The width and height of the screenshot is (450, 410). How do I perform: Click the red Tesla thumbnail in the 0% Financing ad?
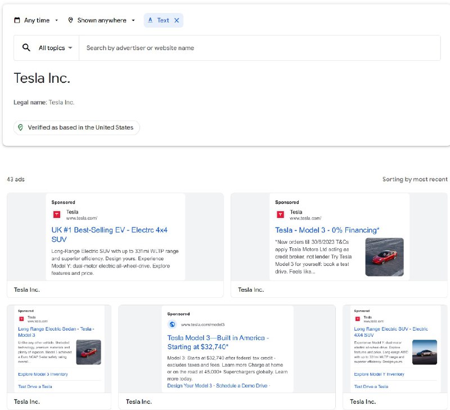384,257
